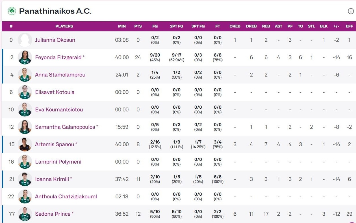Screen dimensions: 356x223
Task: Click the Panathinaikos A.C. club logo
Action: point(12,11)
